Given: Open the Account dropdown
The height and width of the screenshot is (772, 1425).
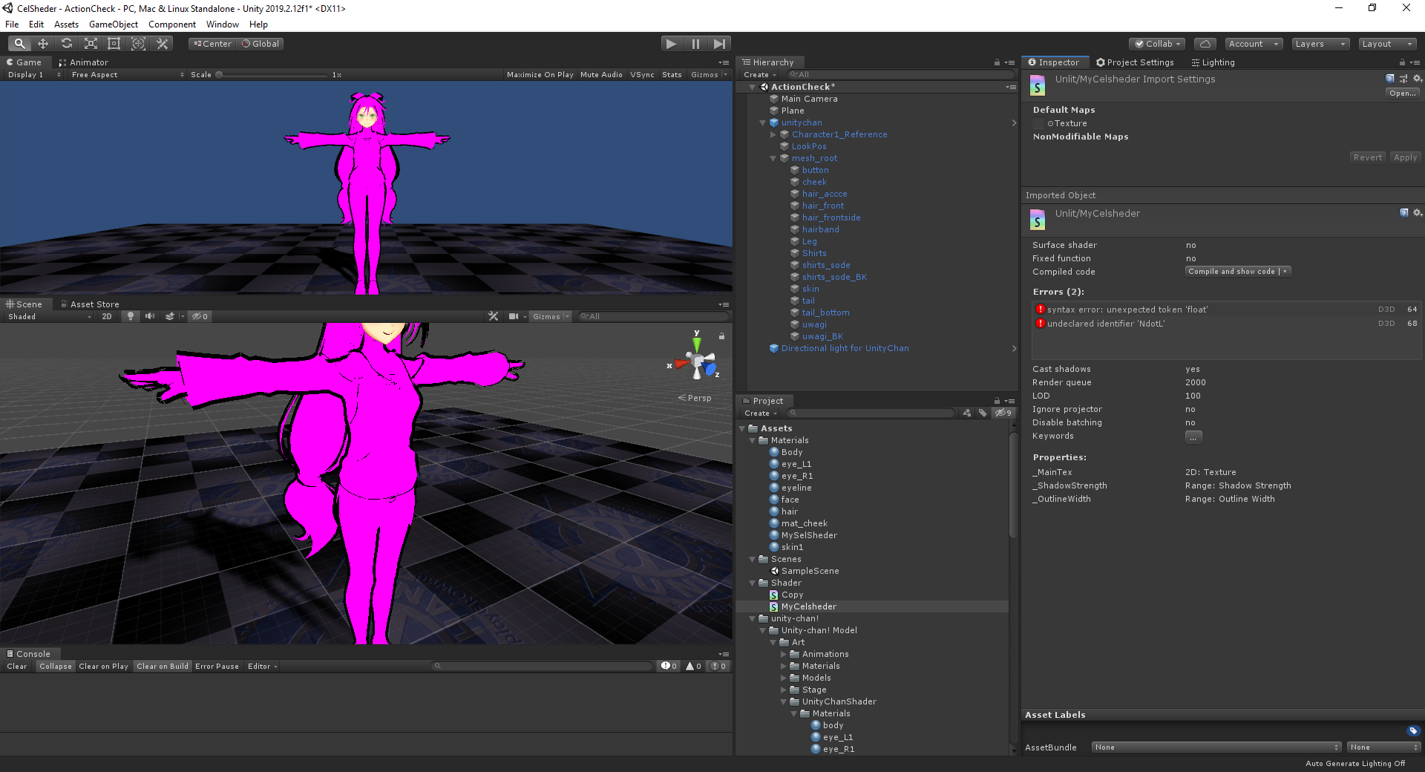Looking at the screenshot, I should tap(1254, 44).
